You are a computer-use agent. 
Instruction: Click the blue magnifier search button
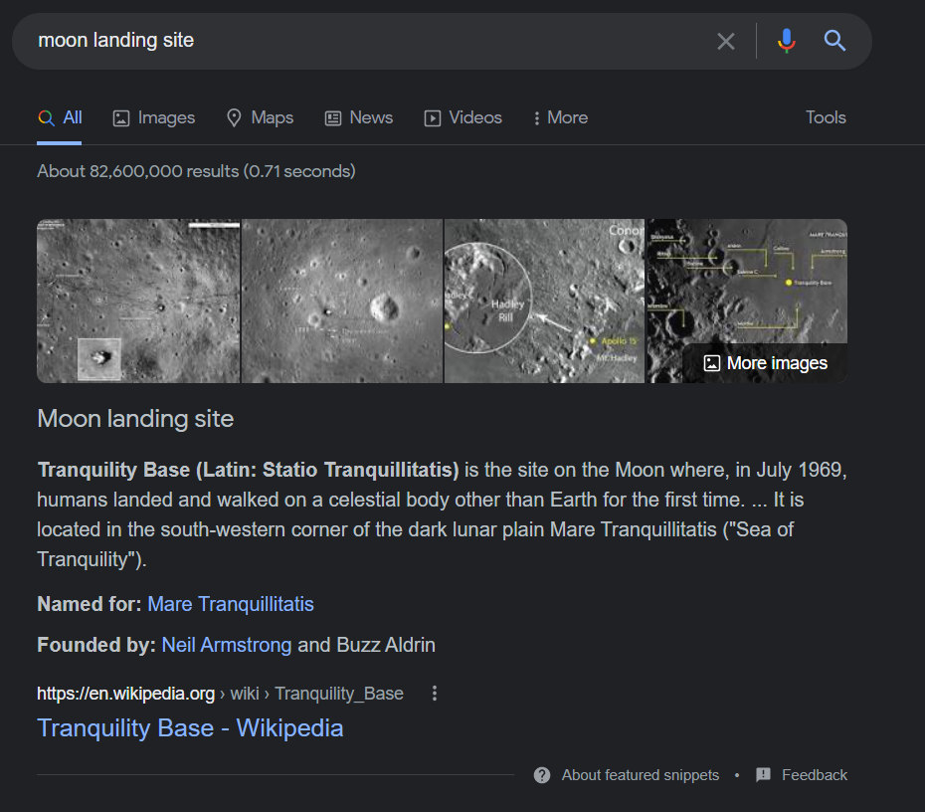[x=834, y=41]
